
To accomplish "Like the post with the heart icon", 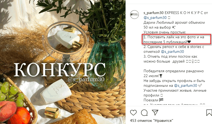I will tap(133, 113).
